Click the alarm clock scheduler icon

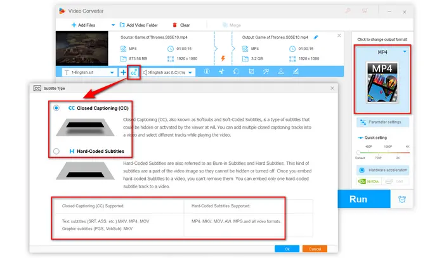[x=402, y=199]
